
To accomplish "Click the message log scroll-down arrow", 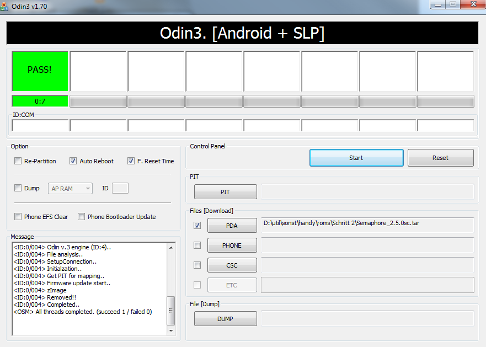I will pos(171,331).
